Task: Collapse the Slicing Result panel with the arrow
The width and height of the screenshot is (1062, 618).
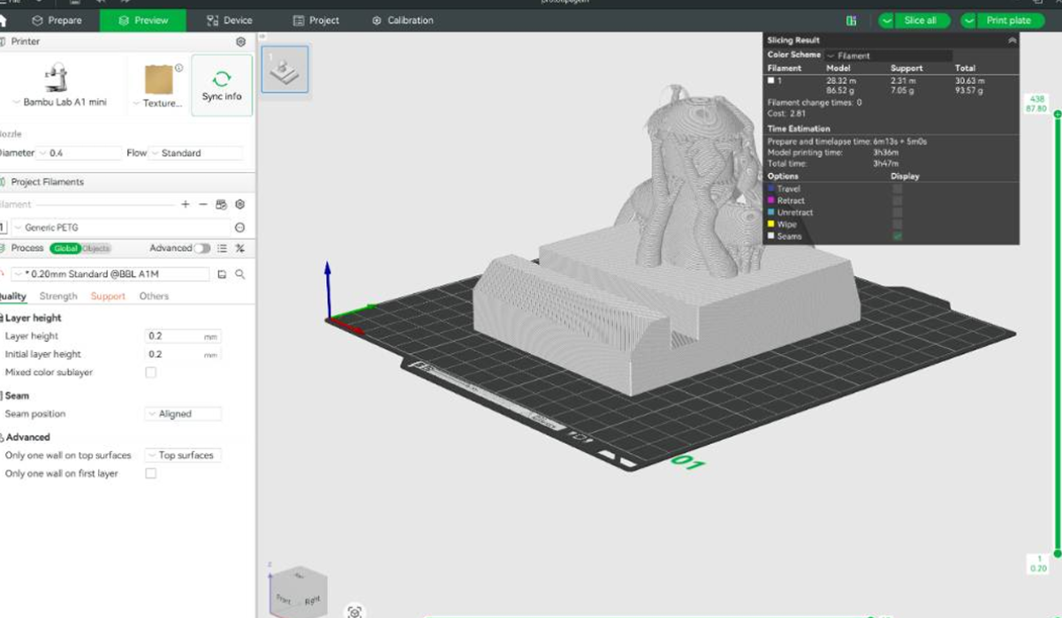Action: pyautogui.click(x=1012, y=40)
